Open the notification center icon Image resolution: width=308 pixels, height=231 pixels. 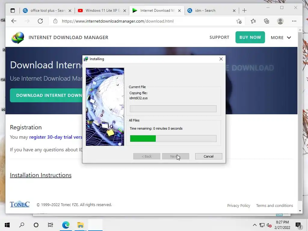299,225
